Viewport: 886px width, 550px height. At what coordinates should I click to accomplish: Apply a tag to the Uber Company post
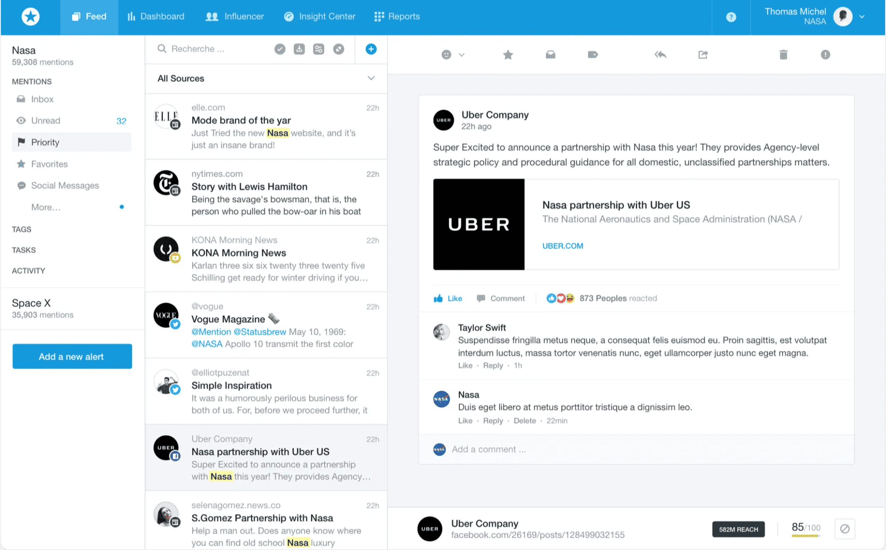[592, 54]
